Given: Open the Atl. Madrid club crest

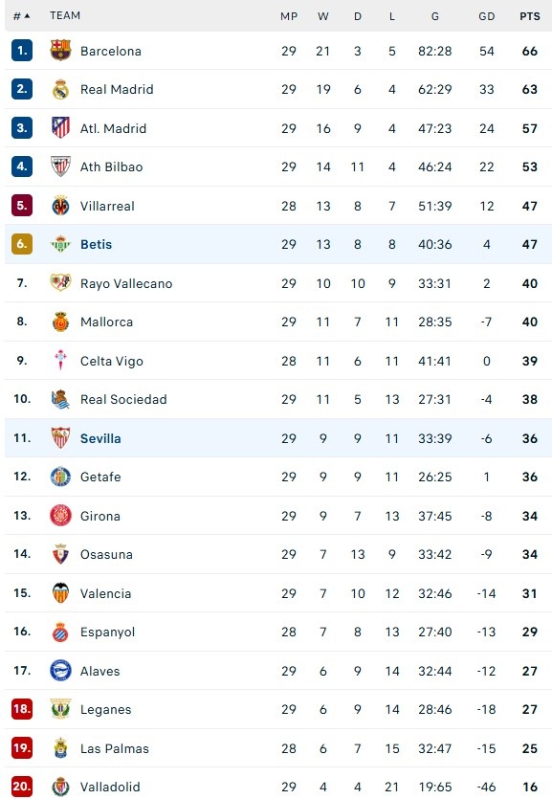Looking at the screenshot, I should click(x=60, y=127).
